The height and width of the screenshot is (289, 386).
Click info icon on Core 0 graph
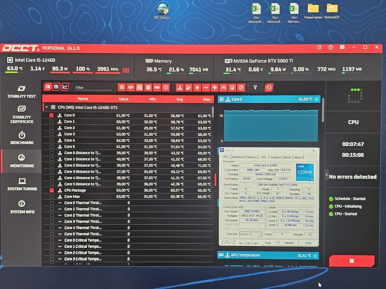pos(316,99)
